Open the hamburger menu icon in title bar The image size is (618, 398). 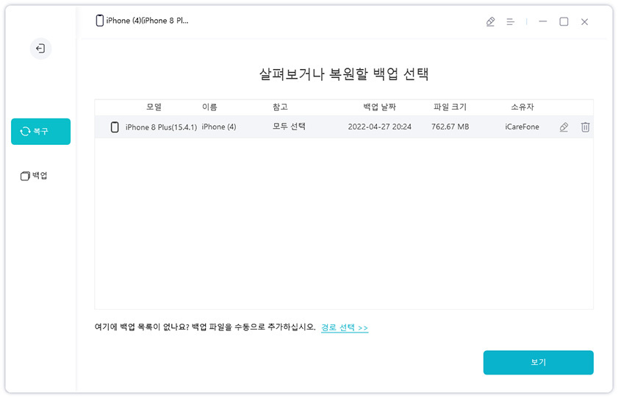pyautogui.click(x=511, y=21)
